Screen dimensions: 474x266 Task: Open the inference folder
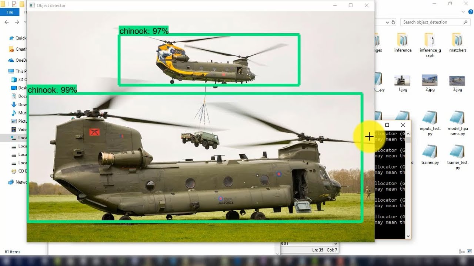coord(403,41)
